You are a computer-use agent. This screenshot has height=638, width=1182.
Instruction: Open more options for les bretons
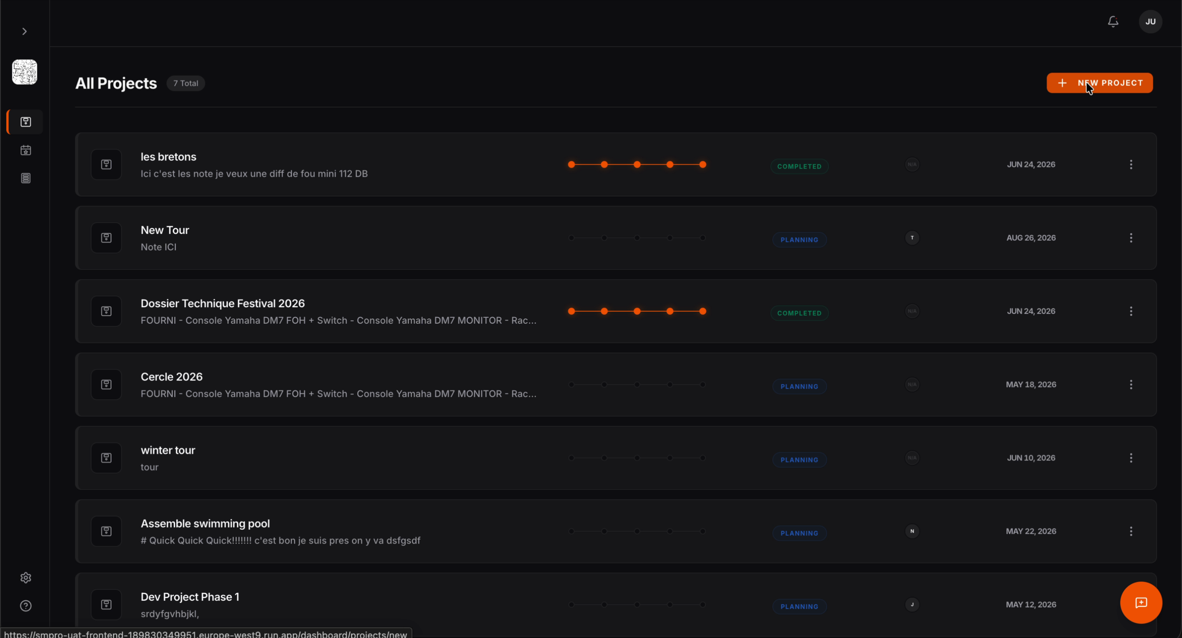click(x=1131, y=164)
